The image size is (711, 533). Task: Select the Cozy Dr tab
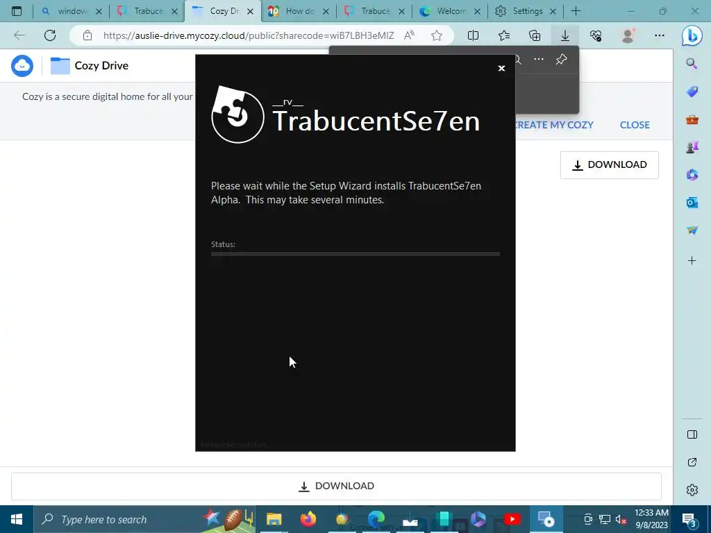(223, 11)
